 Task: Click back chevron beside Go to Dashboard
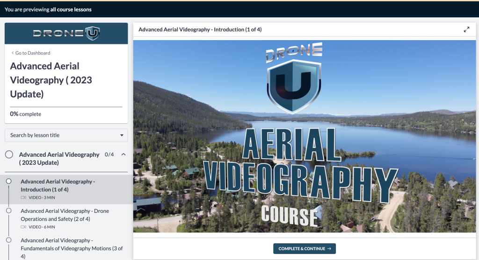click(13, 53)
